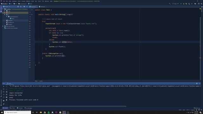The width and height of the screenshot is (203, 114).
Task: Select booty.txt in the project tree
Action: click(x=10, y=20)
